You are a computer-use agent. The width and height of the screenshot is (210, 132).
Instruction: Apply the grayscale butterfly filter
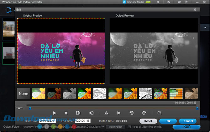(69, 94)
